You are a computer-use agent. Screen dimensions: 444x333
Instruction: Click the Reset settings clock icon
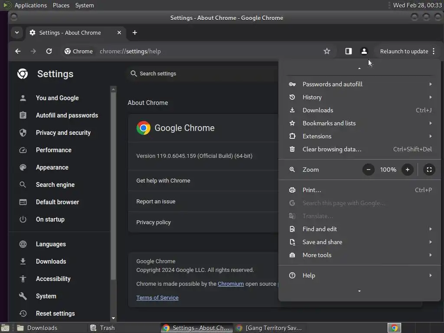(23, 313)
